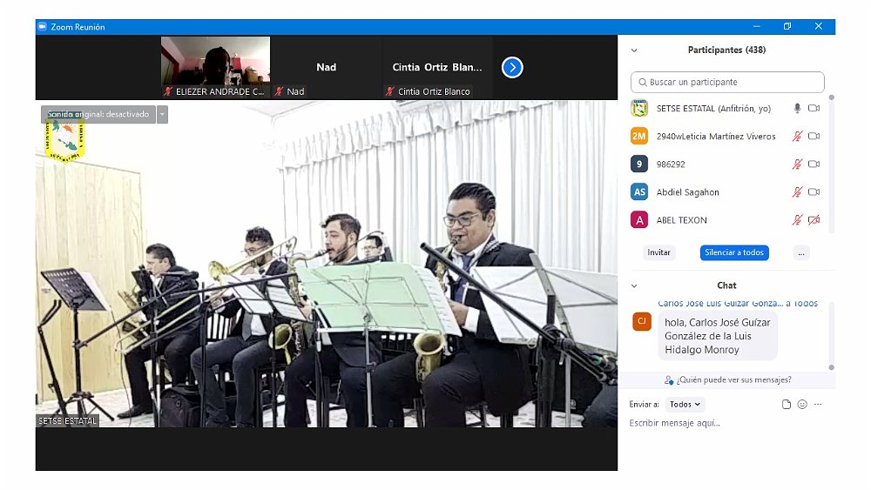
Task: Click ABEL TEXON's disabled camera icon
Action: coord(814,220)
